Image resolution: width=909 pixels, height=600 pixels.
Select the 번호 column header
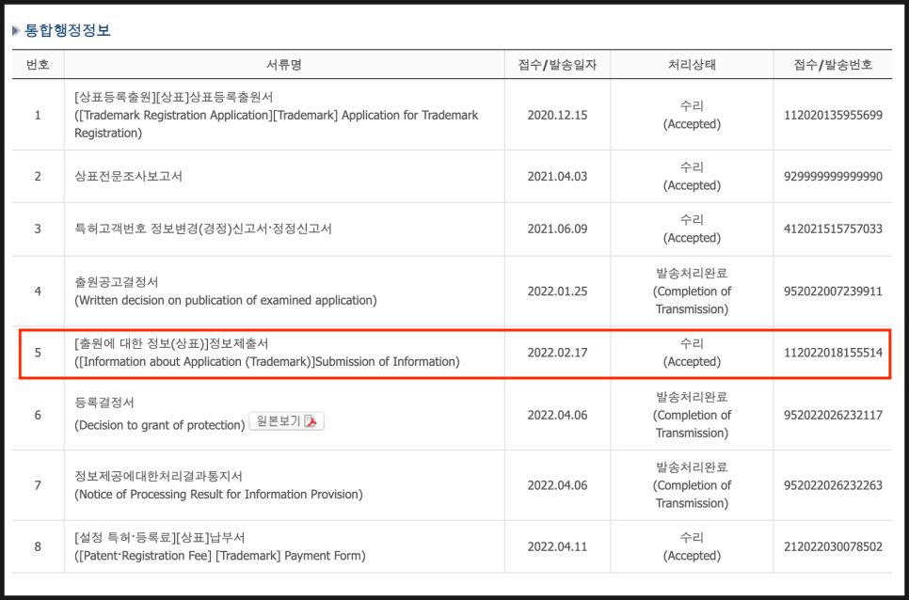[x=38, y=64]
